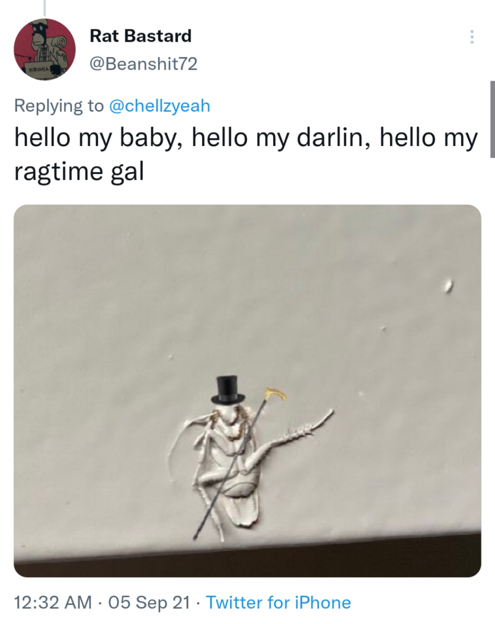The image size is (495, 624).
Task: Click the white paint blob in photo corner
Action: (x=448, y=285)
